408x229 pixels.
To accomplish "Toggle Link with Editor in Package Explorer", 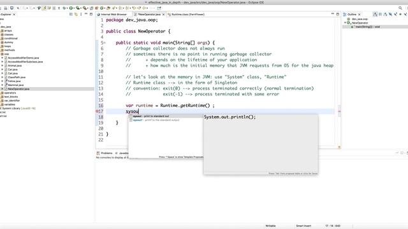I will coord(76,14).
